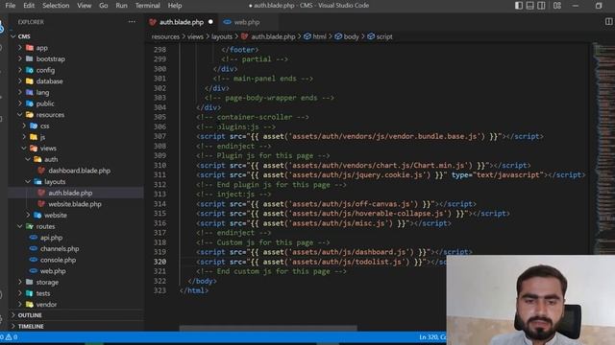The image size is (615, 345).
Task: Click the unsaved dot on auth.blade.php tab
Action: [210, 22]
